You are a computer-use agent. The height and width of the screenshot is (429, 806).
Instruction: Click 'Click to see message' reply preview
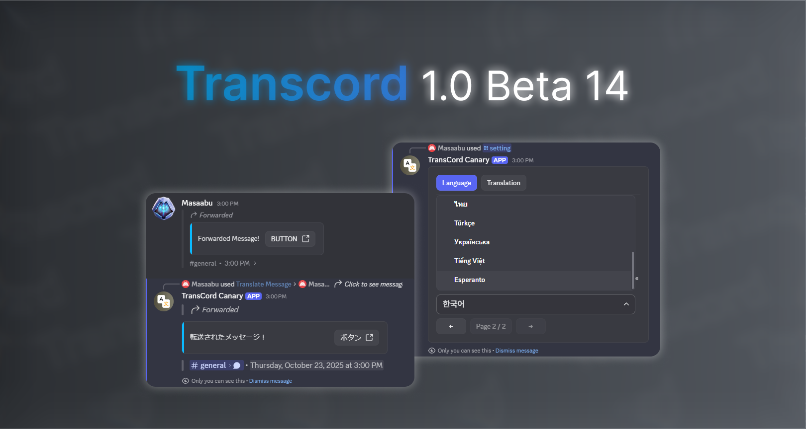[x=373, y=284]
